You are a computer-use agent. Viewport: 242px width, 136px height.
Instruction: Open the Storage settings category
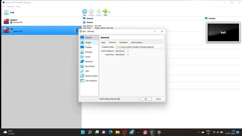[89, 52]
